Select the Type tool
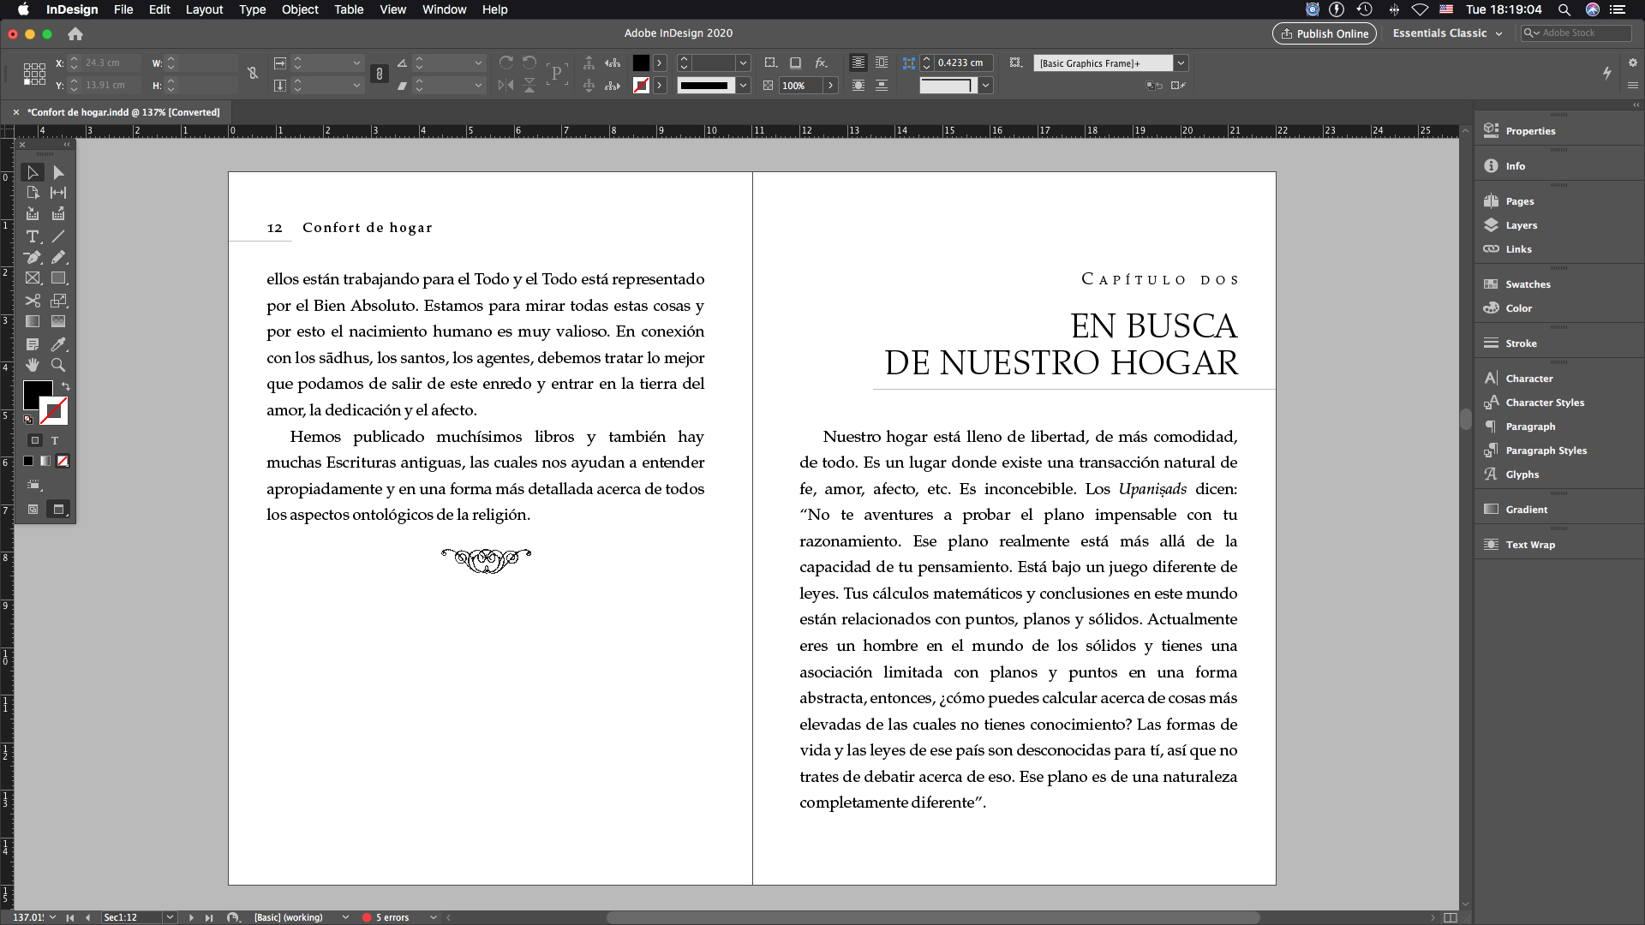The height and width of the screenshot is (925, 1645). (33, 236)
